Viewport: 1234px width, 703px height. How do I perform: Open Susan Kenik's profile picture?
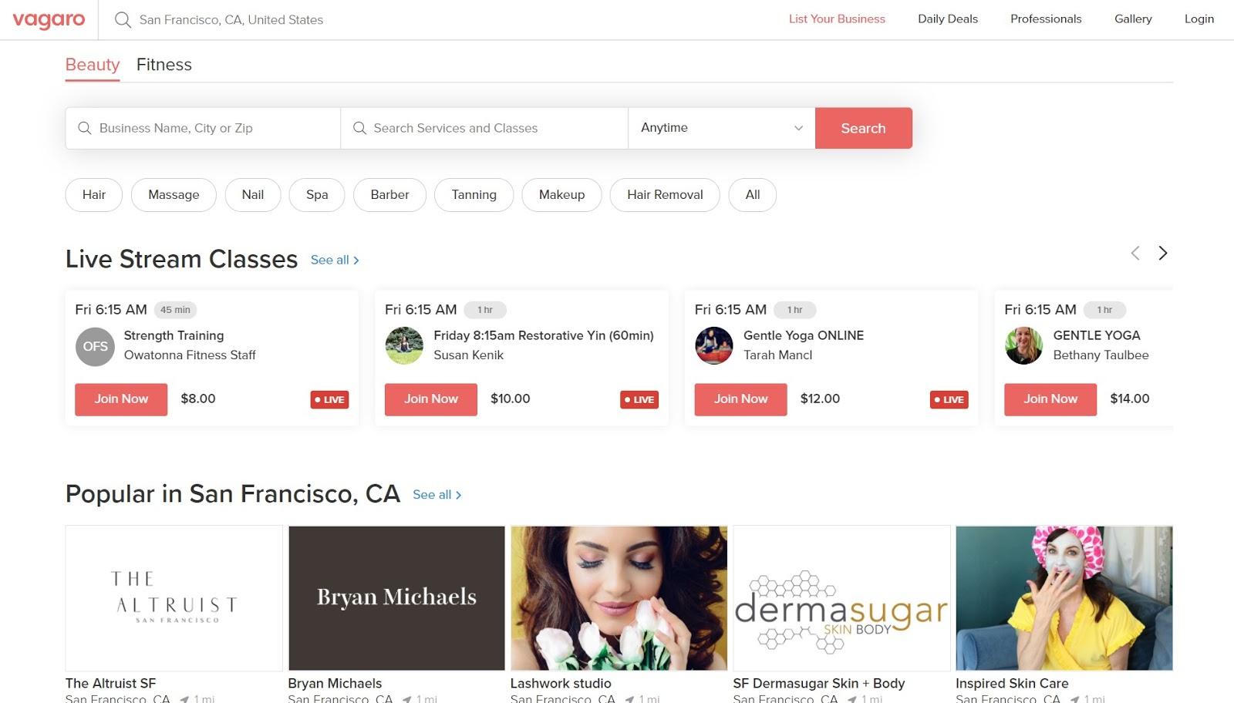click(x=404, y=346)
